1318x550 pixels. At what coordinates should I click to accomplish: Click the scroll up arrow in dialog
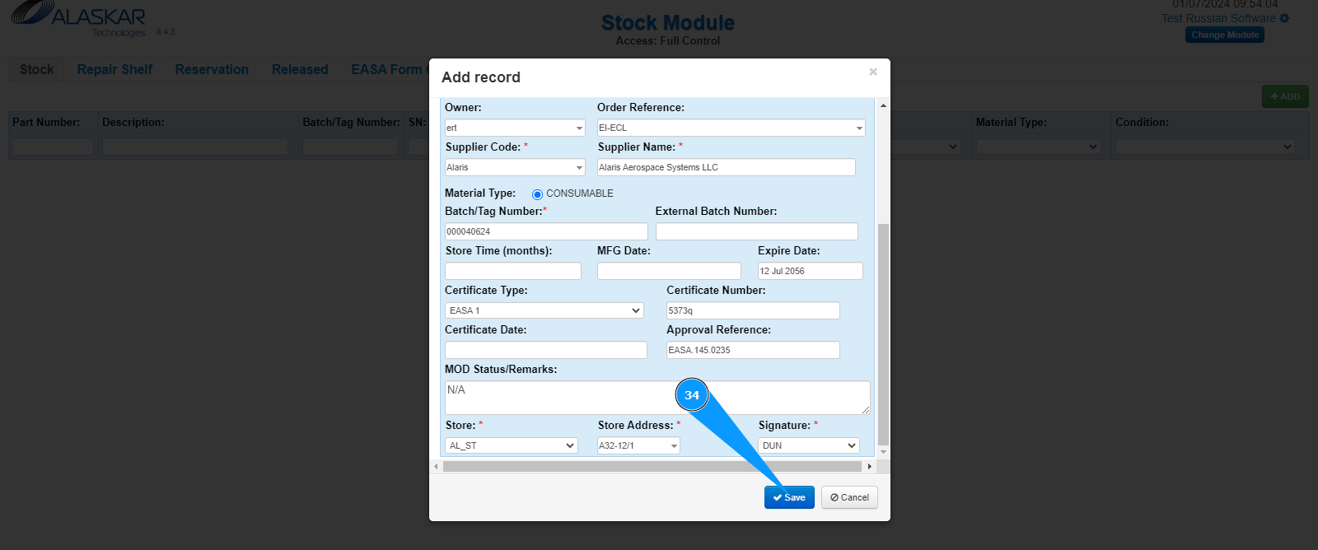point(883,105)
